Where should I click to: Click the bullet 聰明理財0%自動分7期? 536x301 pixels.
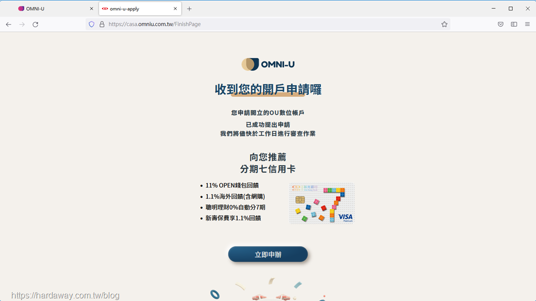click(235, 207)
